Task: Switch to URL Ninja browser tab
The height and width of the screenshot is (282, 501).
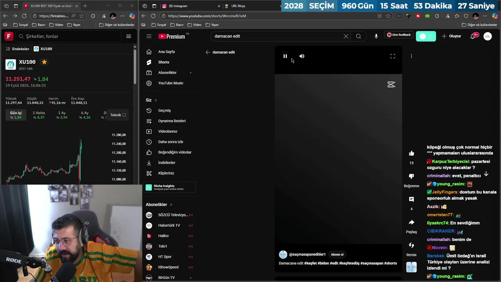Action: click(252, 6)
